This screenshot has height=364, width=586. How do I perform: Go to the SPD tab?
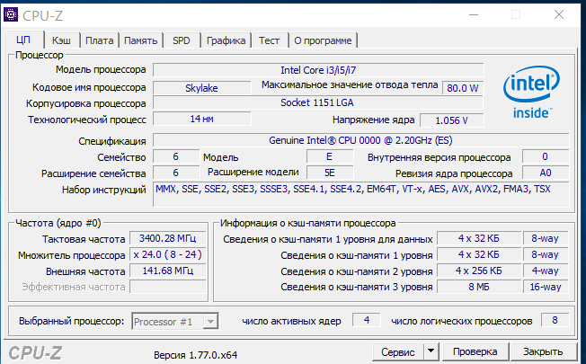pyautogui.click(x=182, y=40)
